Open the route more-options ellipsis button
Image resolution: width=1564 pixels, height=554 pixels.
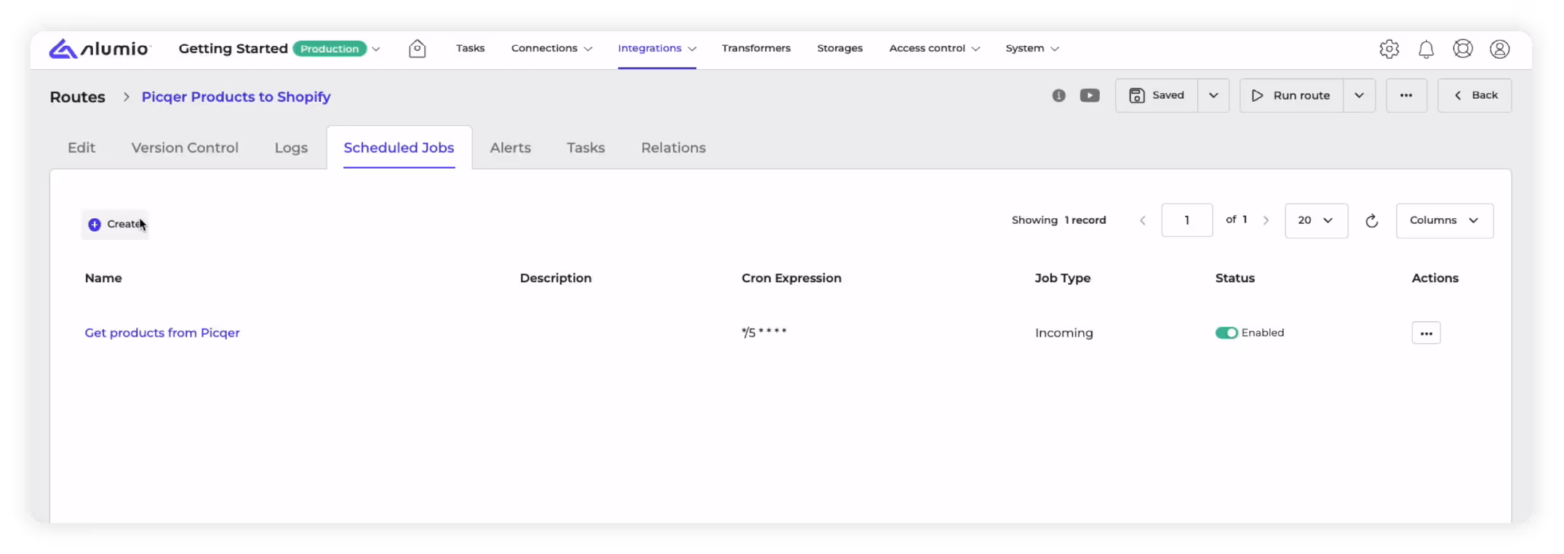click(1406, 95)
